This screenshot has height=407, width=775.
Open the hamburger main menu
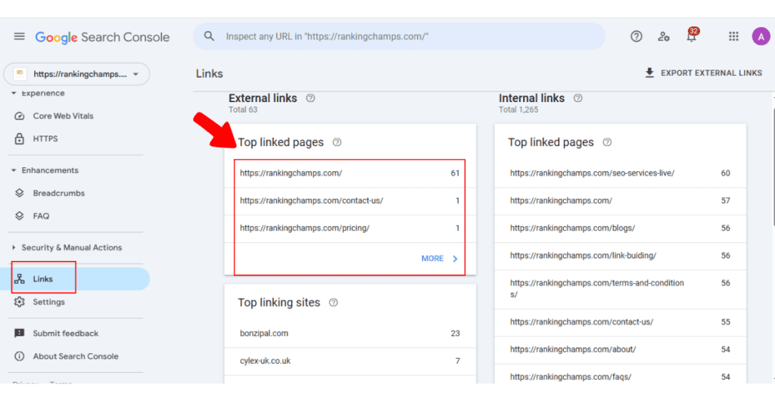(19, 36)
